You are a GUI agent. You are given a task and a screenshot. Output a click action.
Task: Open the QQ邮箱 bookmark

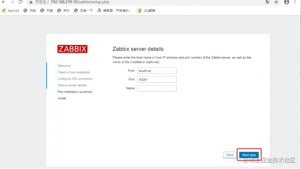(146, 10)
